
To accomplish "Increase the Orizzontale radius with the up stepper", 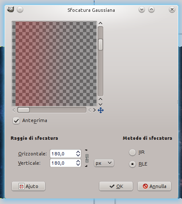I will pyautogui.click(x=78, y=152).
